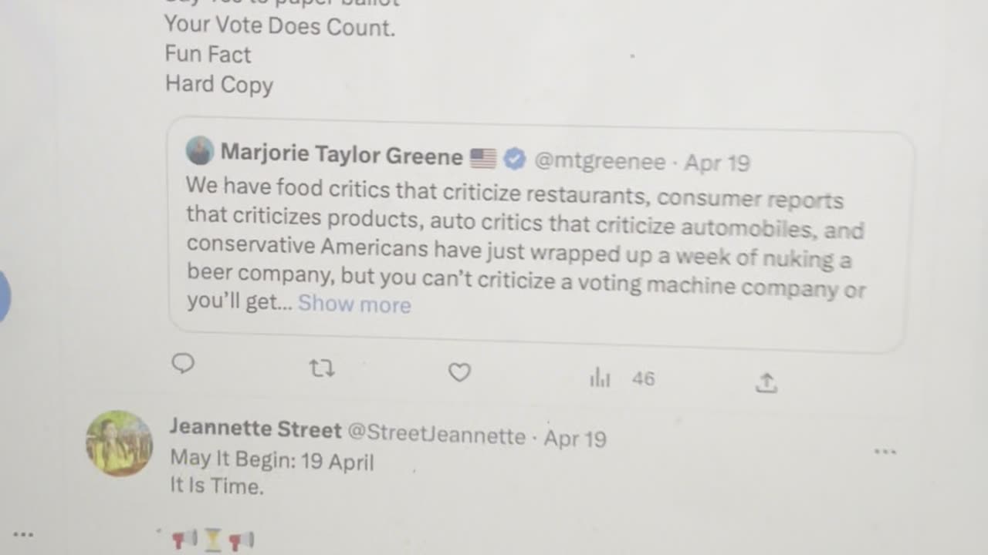Click the Jeannette Street display name
Viewport: 988px width, 555px height.
click(x=255, y=429)
